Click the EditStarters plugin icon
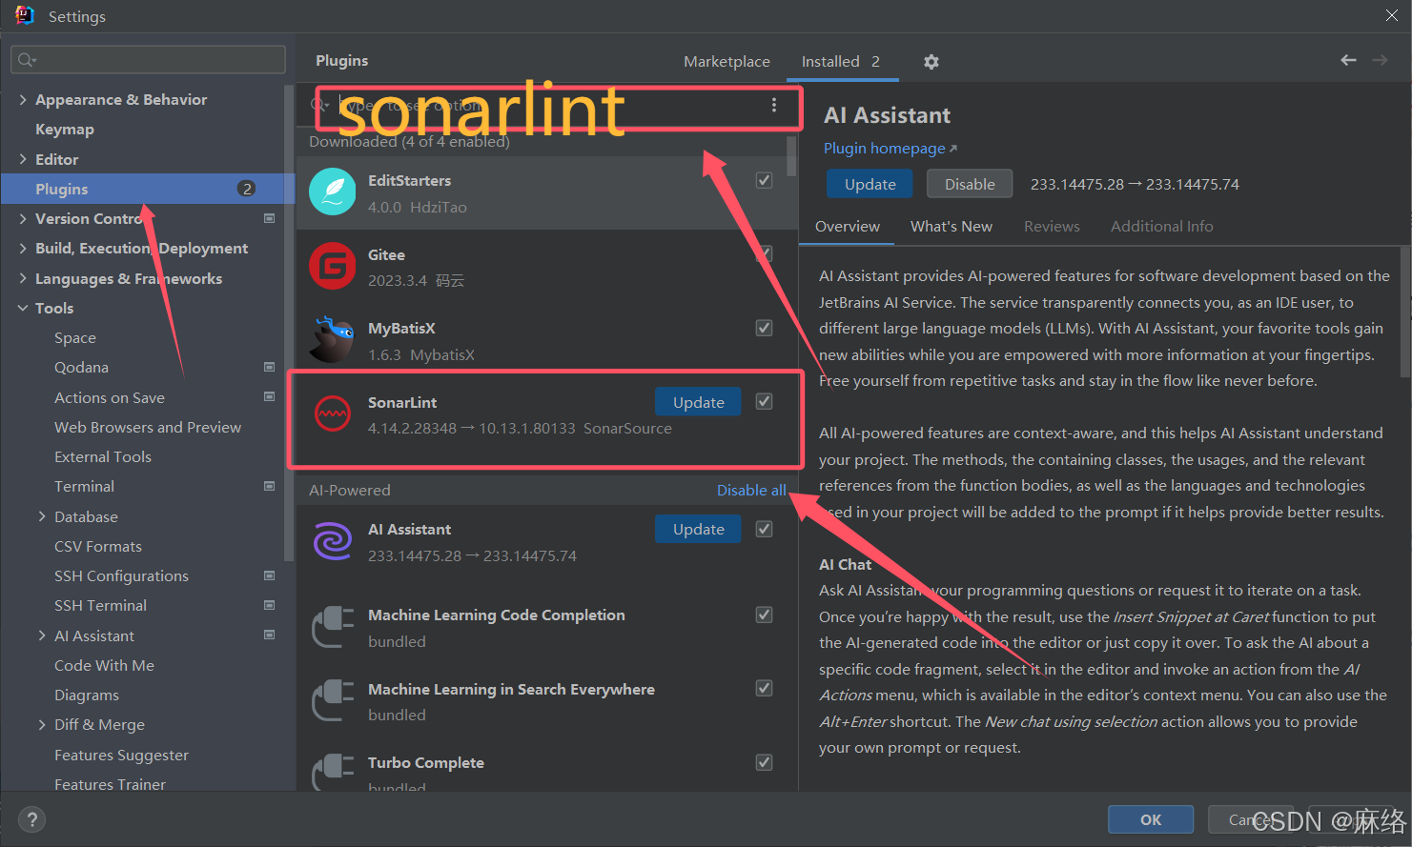The image size is (1412, 847). [332, 191]
